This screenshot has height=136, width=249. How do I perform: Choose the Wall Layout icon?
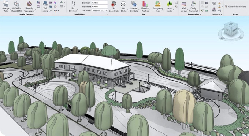(x=184, y=4)
